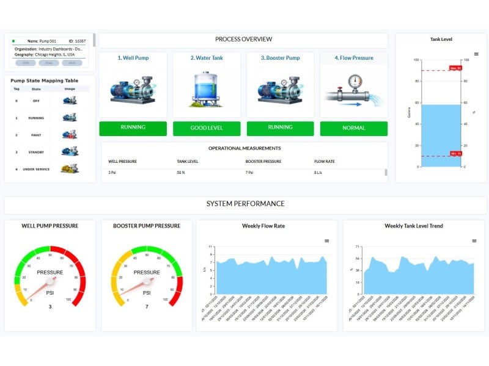Click the green GOOD LEVEL status button
The image size is (489, 366).
[207, 128]
